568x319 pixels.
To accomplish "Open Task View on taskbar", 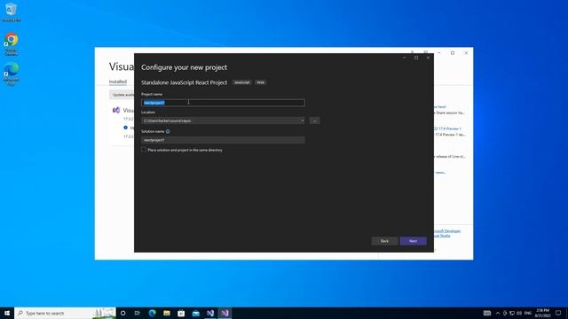I will [x=138, y=313].
